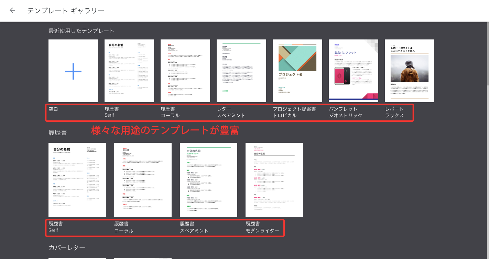Open the blank document plus thumbnail

73,71
